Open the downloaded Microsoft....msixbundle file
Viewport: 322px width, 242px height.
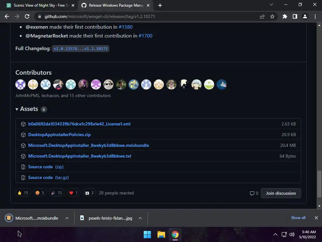pos(32,218)
